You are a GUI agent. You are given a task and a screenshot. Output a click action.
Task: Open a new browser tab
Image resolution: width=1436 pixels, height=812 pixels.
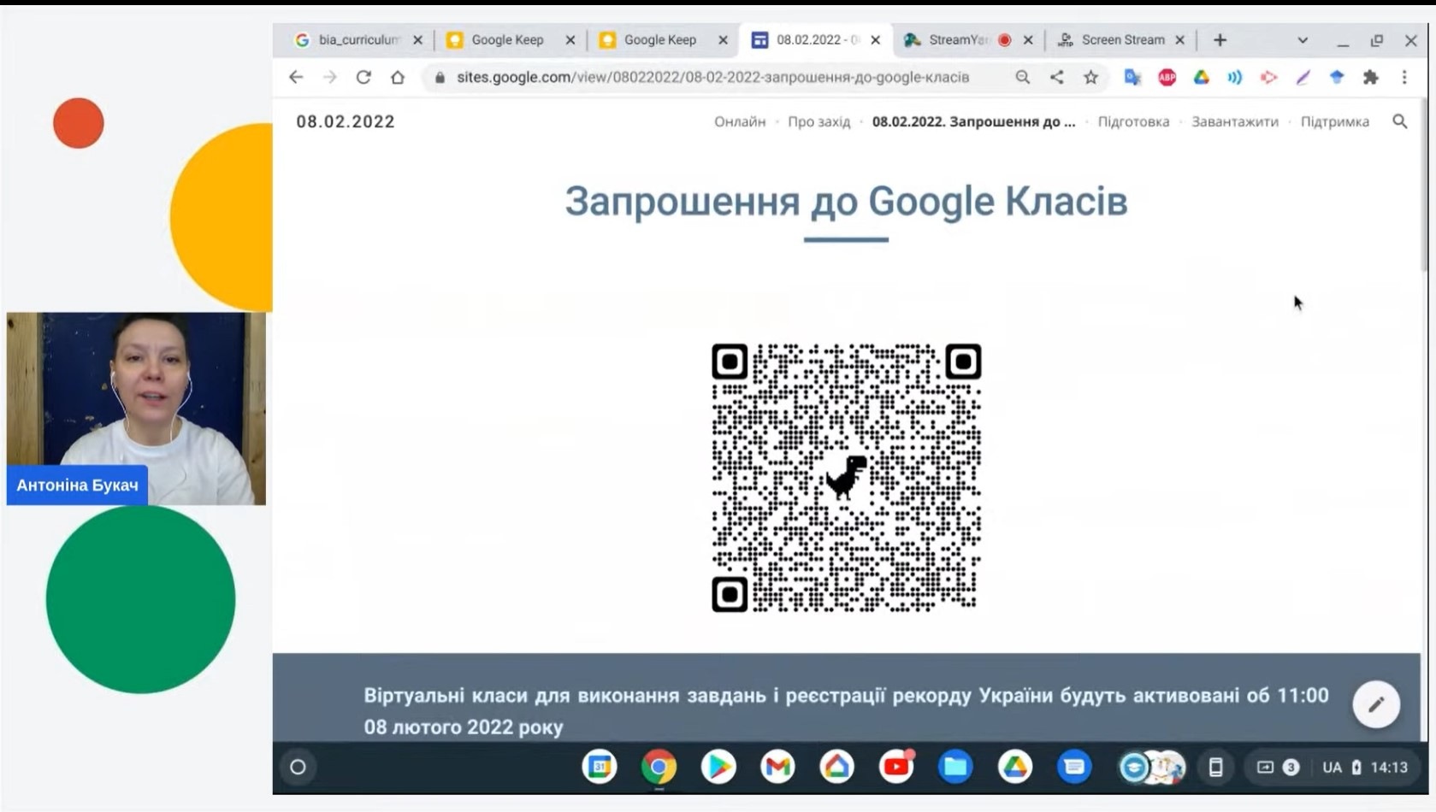pyautogui.click(x=1220, y=40)
